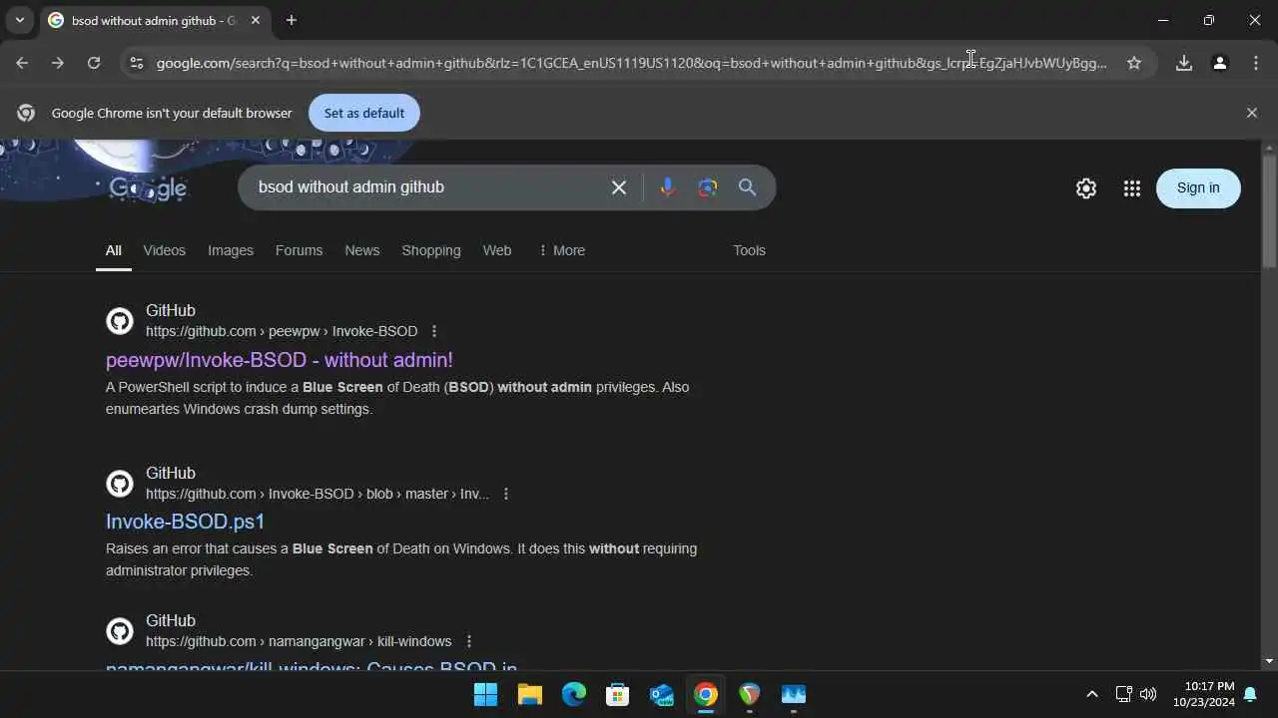Viewport: 1278px width, 718px height.
Task: Open peewpw/Invoke-BSOD - without admin! result
Action: coord(280,360)
